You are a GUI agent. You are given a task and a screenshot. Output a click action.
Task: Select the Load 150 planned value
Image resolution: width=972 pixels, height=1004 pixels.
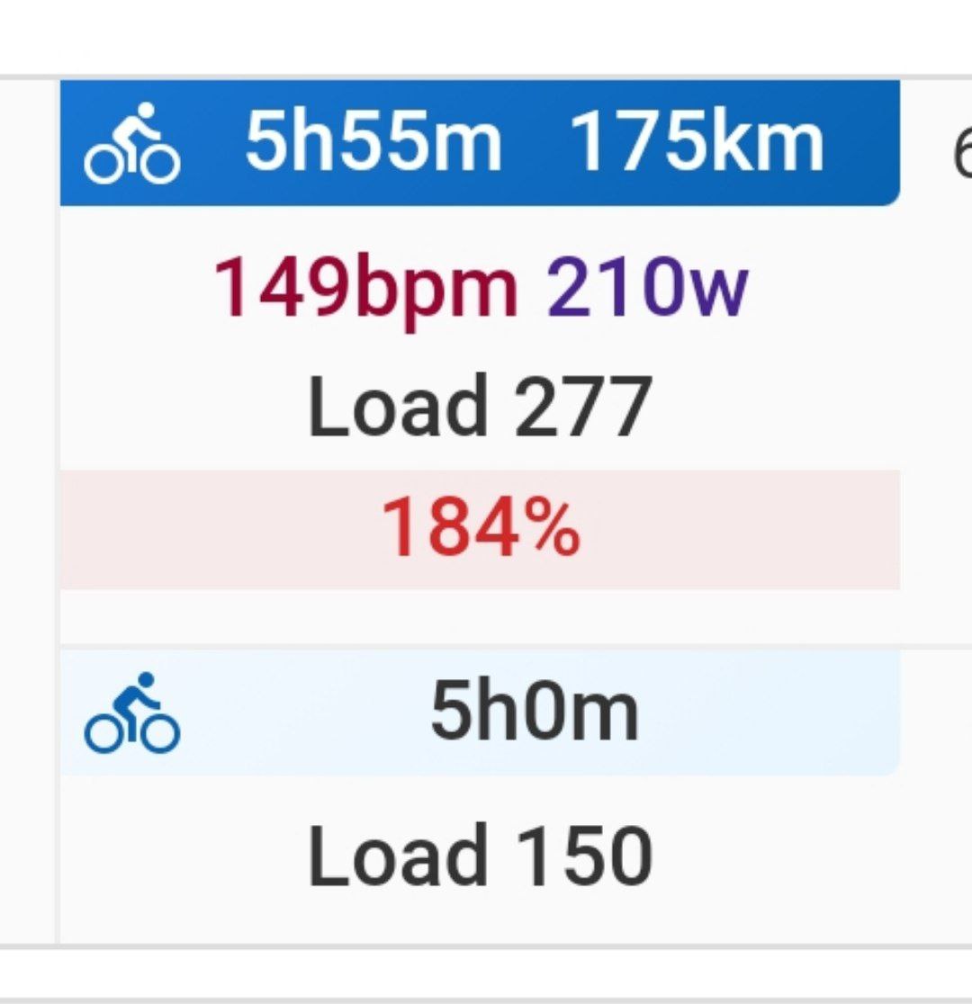481,856
